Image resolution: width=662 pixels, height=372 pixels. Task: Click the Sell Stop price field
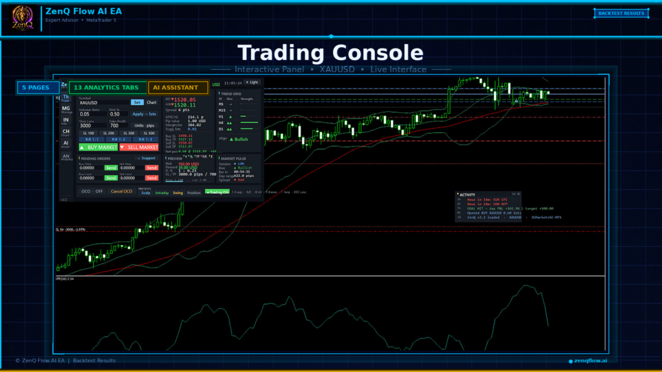point(131,168)
